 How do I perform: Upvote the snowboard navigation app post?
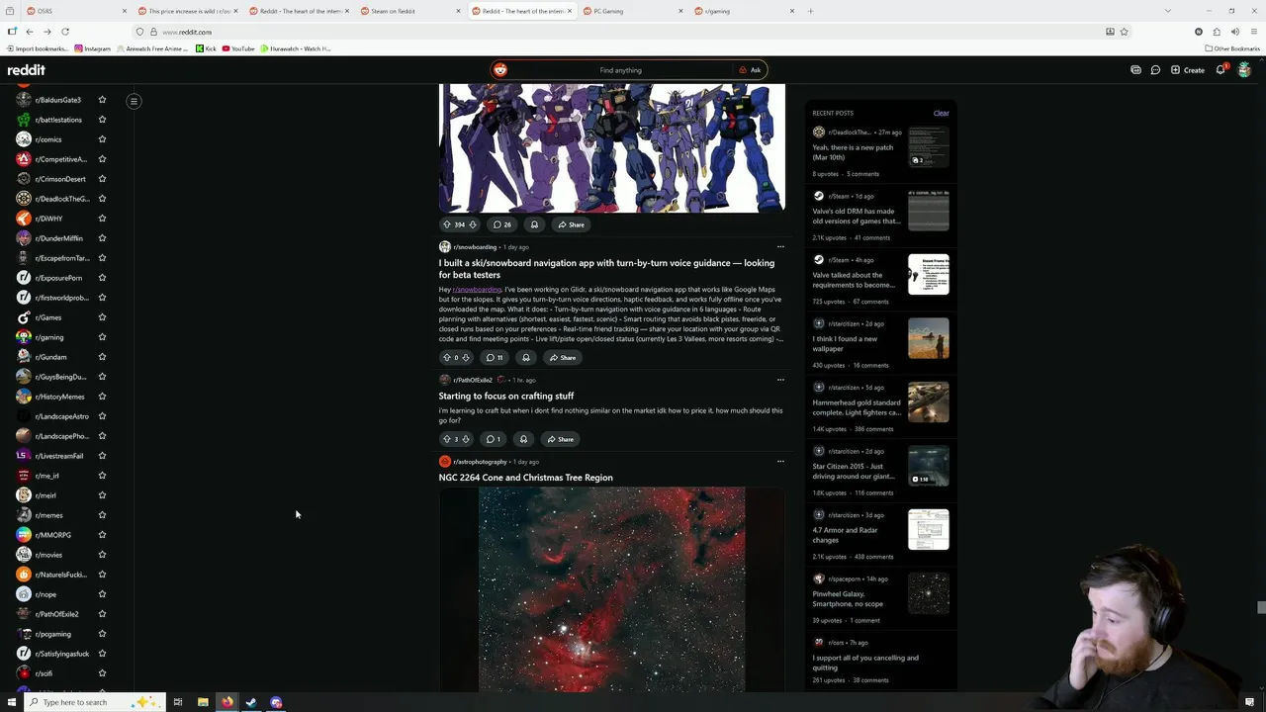click(x=446, y=358)
